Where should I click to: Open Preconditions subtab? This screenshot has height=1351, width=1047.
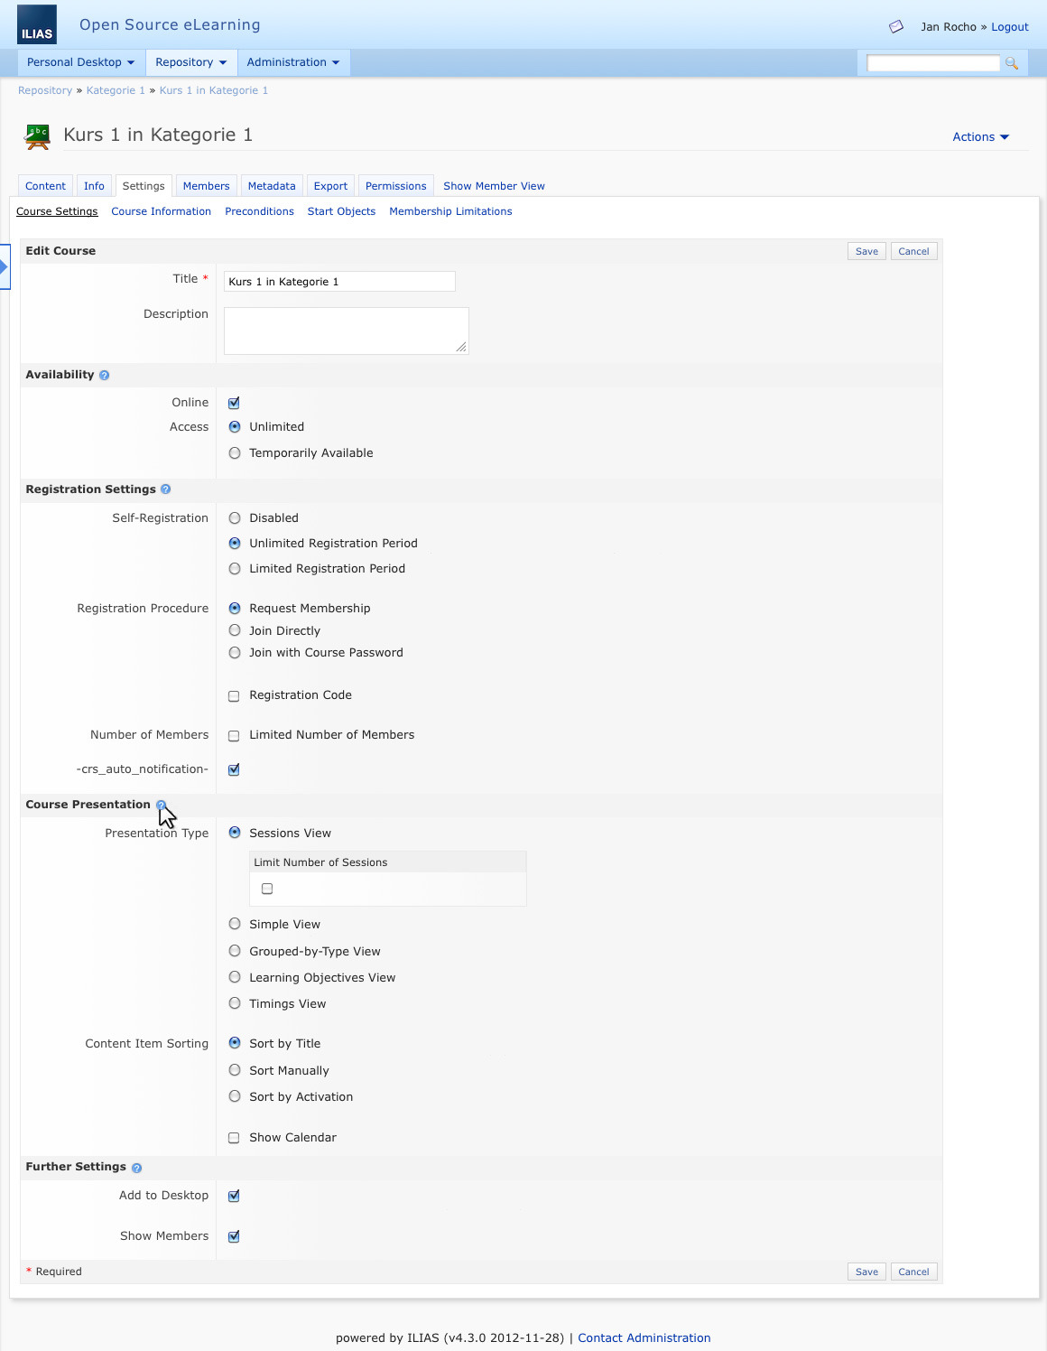pyautogui.click(x=259, y=211)
